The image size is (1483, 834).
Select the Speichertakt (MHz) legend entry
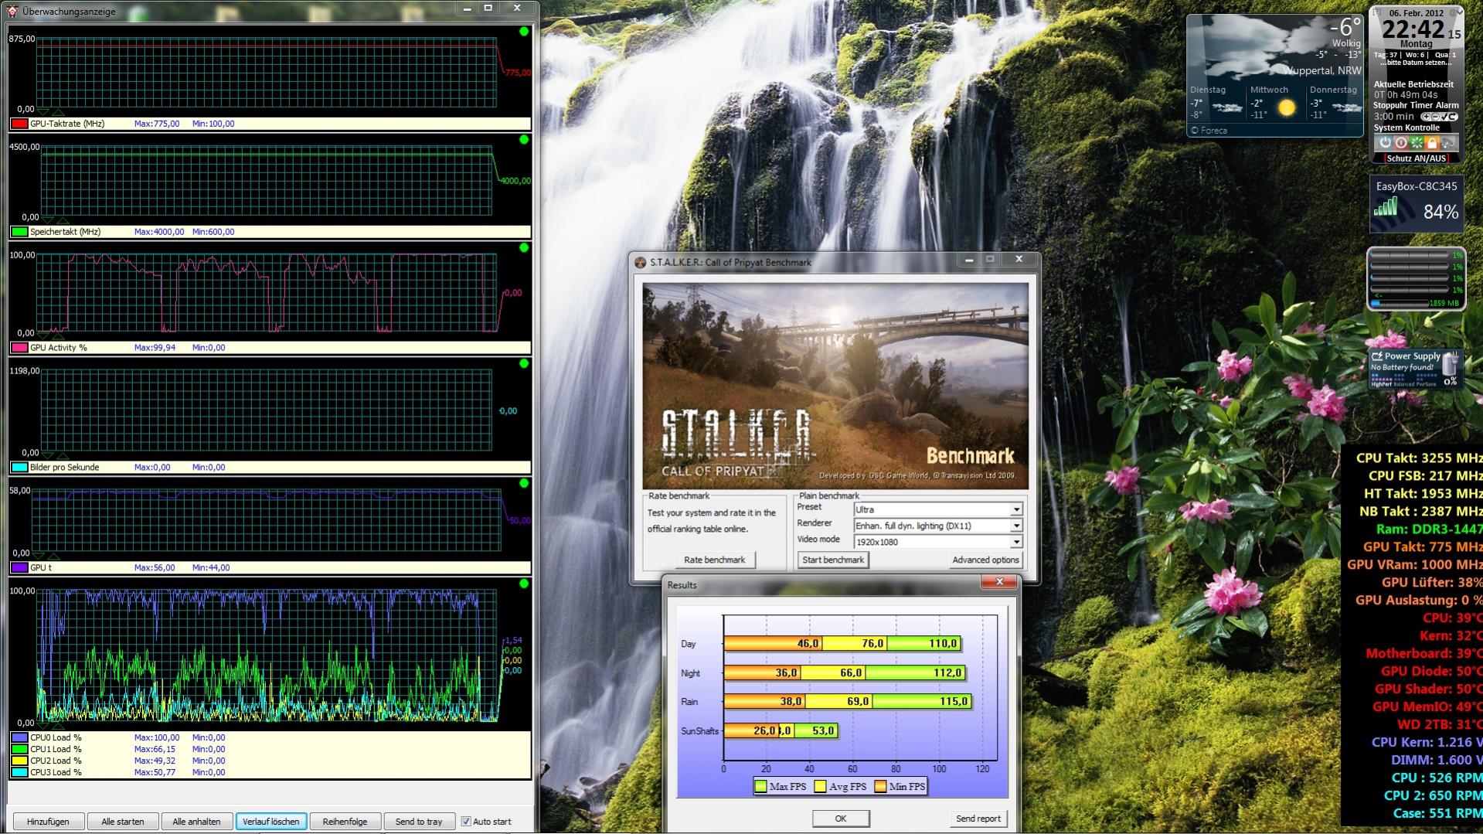(x=270, y=231)
